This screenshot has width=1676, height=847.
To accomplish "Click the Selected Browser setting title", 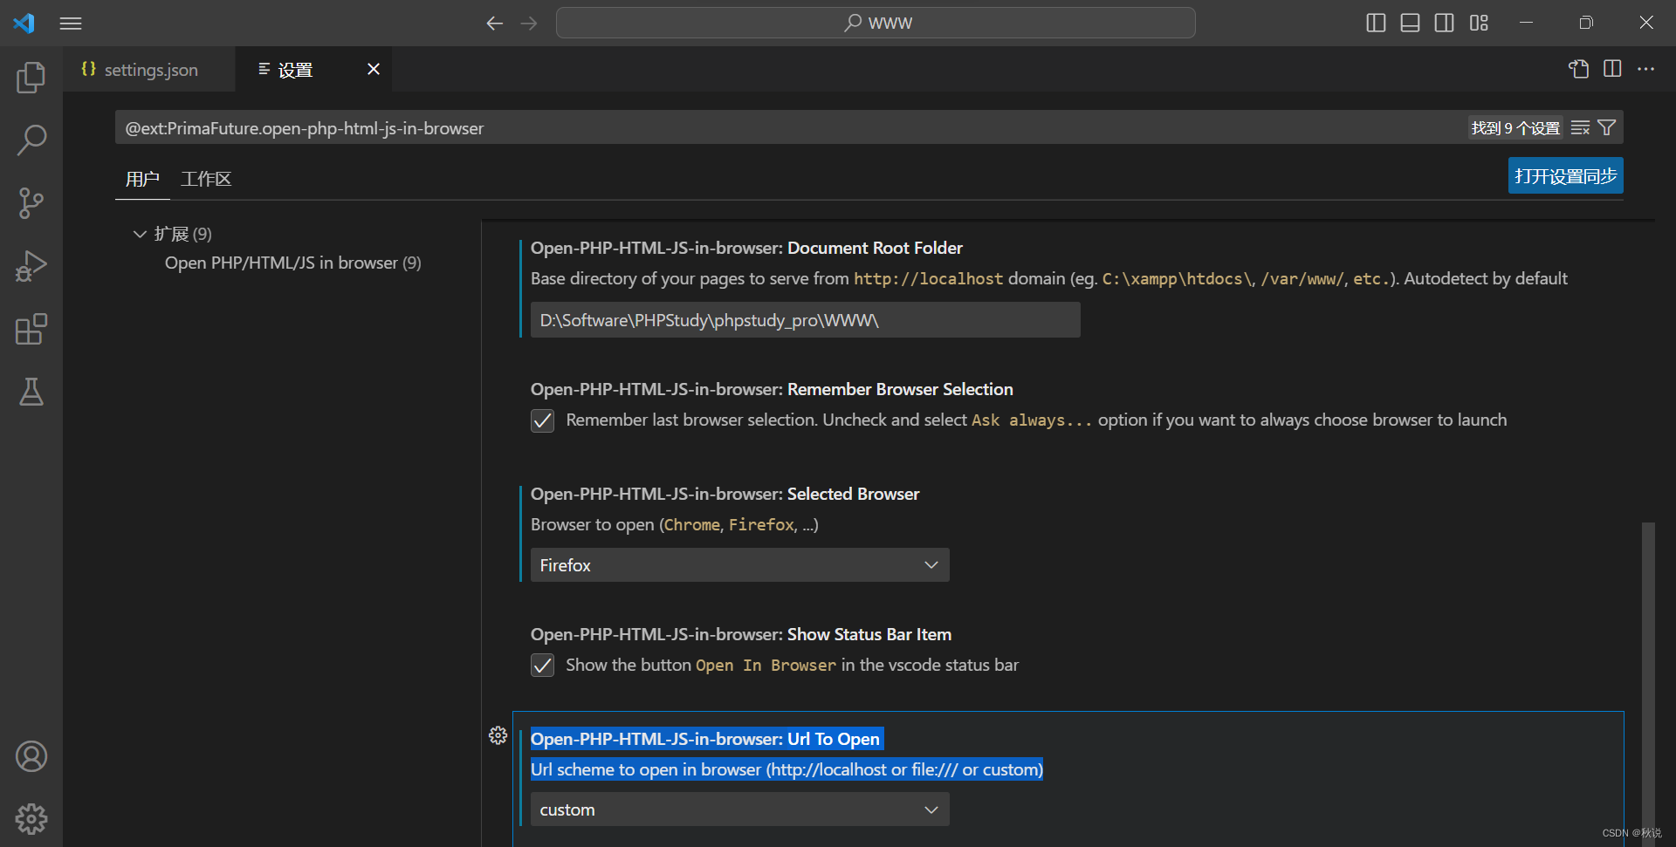I will (x=725, y=494).
